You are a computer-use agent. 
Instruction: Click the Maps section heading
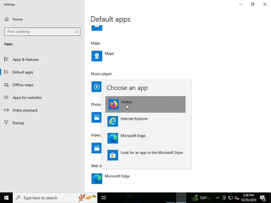coord(96,43)
